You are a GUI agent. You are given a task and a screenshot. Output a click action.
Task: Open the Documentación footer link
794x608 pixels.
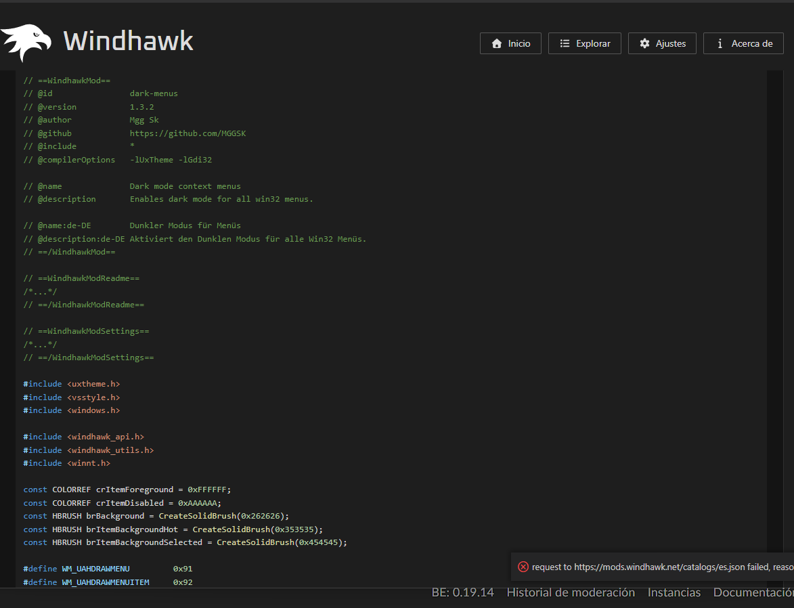click(753, 592)
